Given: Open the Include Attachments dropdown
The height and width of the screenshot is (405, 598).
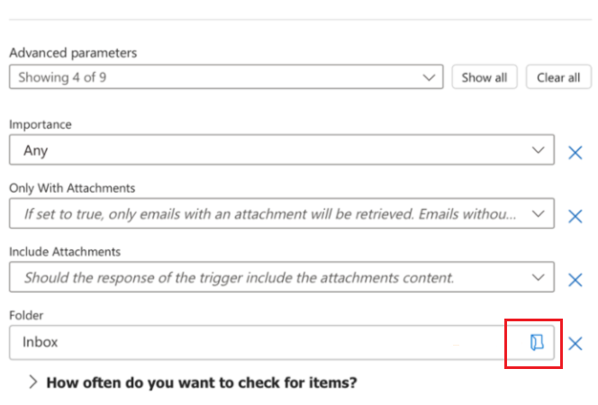Looking at the screenshot, I should pyautogui.click(x=282, y=277).
